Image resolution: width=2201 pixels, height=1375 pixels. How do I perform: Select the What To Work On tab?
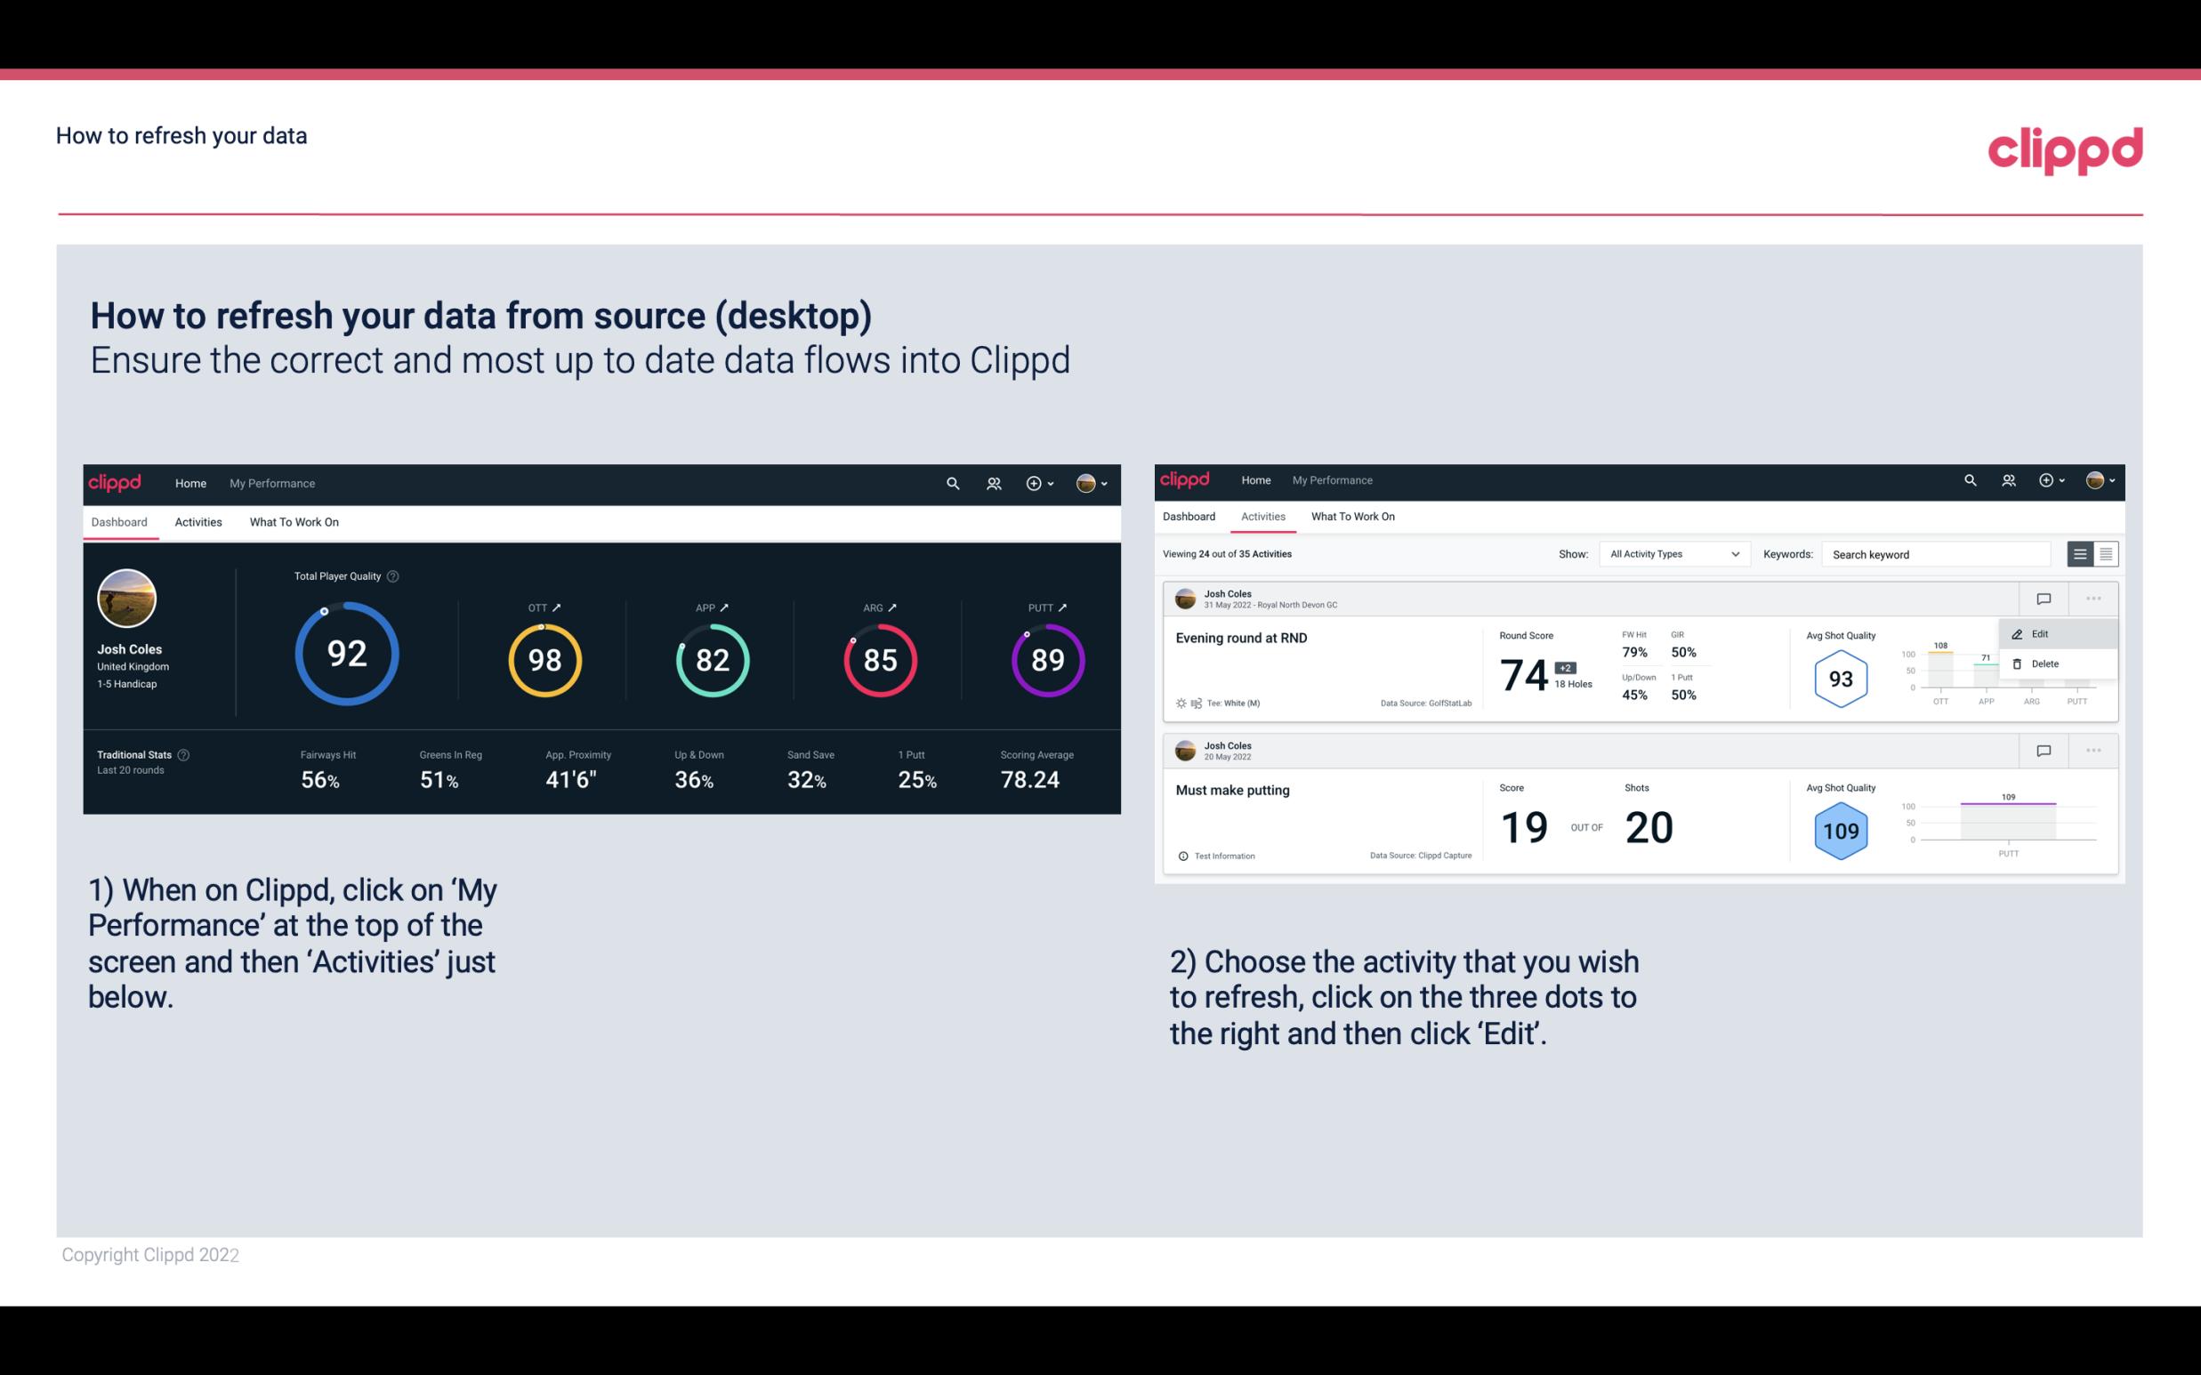coord(294,521)
